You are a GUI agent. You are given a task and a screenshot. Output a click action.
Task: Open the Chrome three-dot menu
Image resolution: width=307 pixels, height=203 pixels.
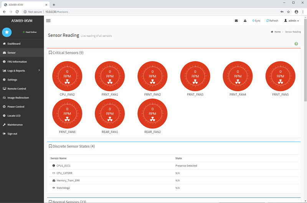[x=303, y=12]
